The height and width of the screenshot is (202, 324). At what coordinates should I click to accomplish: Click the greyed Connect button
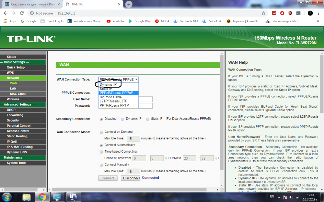(x=108, y=178)
